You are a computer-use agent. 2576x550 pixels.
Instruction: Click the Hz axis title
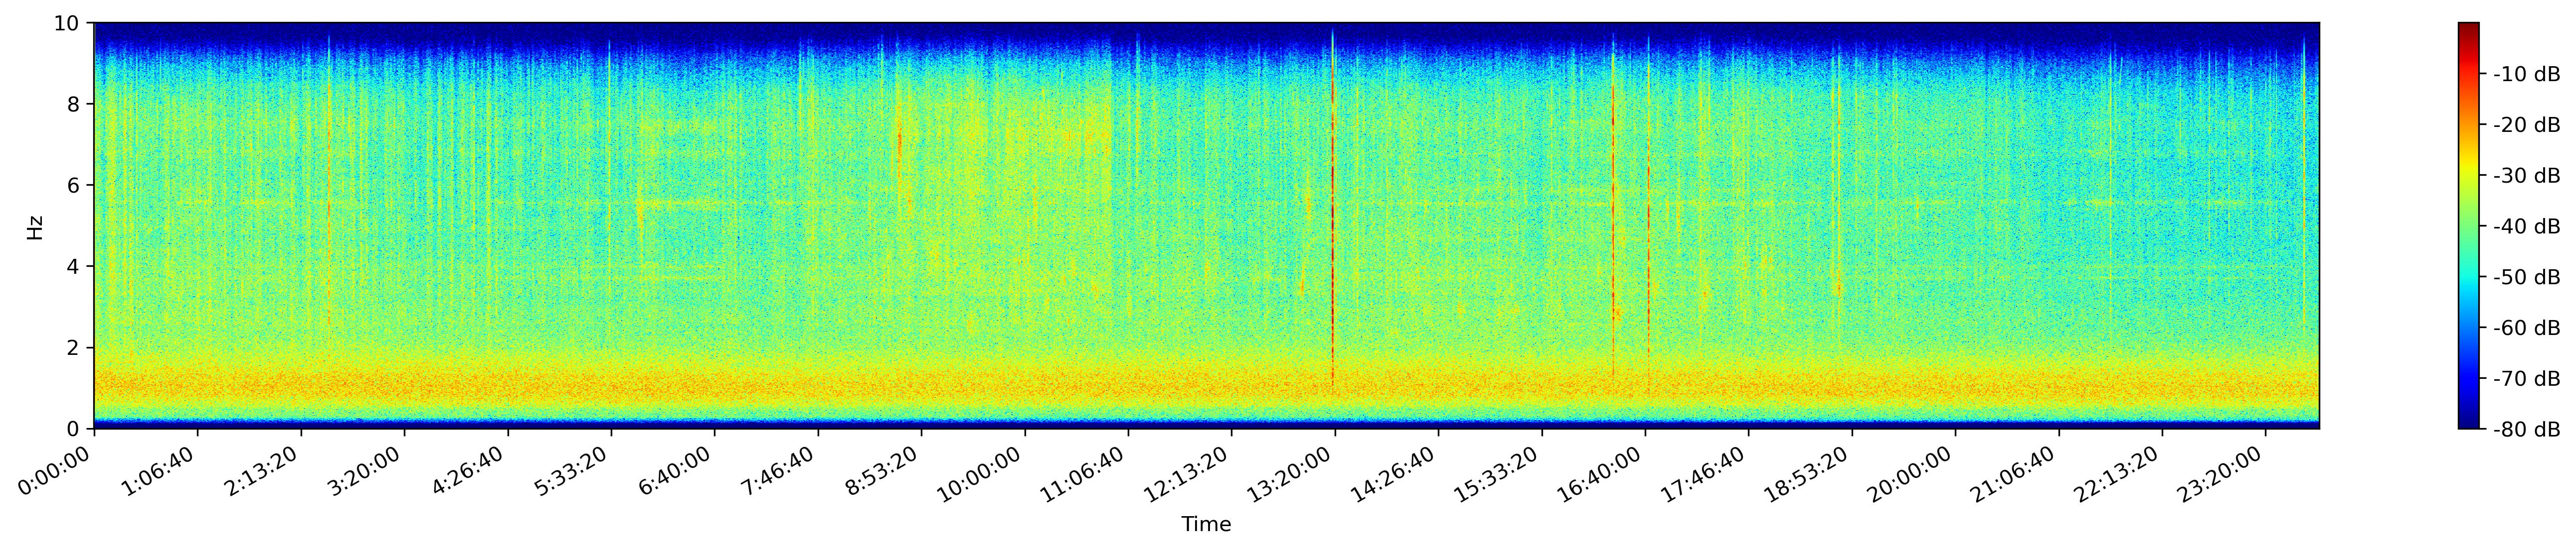pos(36,225)
